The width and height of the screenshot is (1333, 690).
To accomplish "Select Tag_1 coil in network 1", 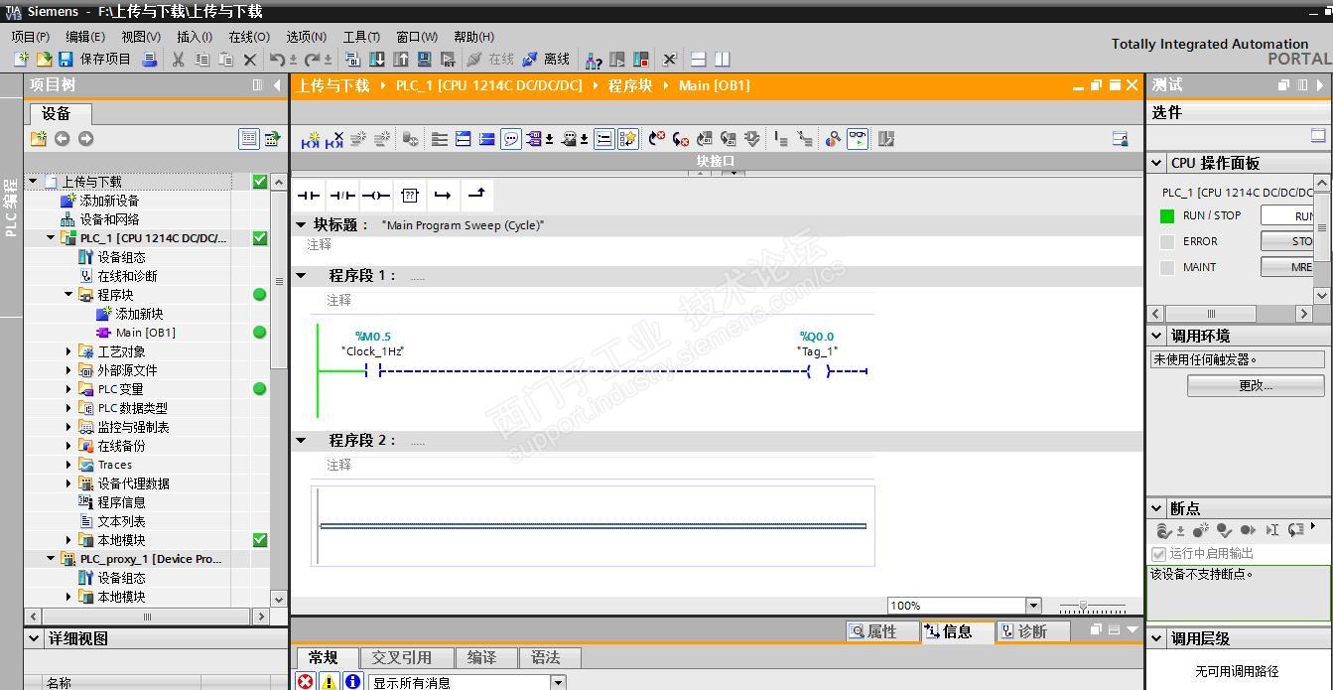I will coord(817,370).
